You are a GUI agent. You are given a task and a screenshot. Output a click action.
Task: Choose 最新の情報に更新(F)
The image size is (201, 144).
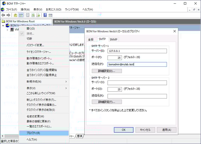[x=44, y=121]
